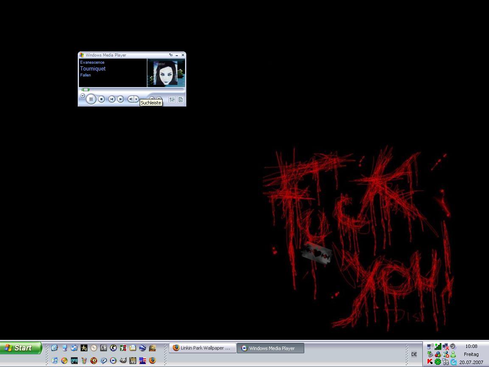The height and width of the screenshot is (367, 489).
Task: Select Windows Media Player taskbar button
Action: pos(270,348)
